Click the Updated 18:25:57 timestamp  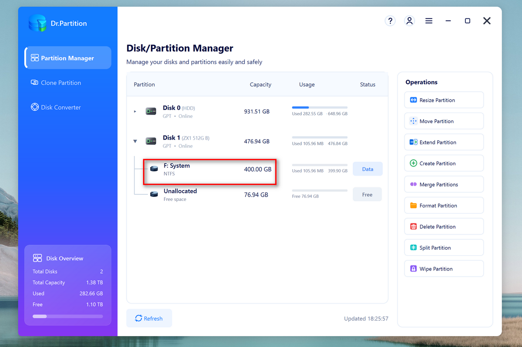pyautogui.click(x=366, y=319)
